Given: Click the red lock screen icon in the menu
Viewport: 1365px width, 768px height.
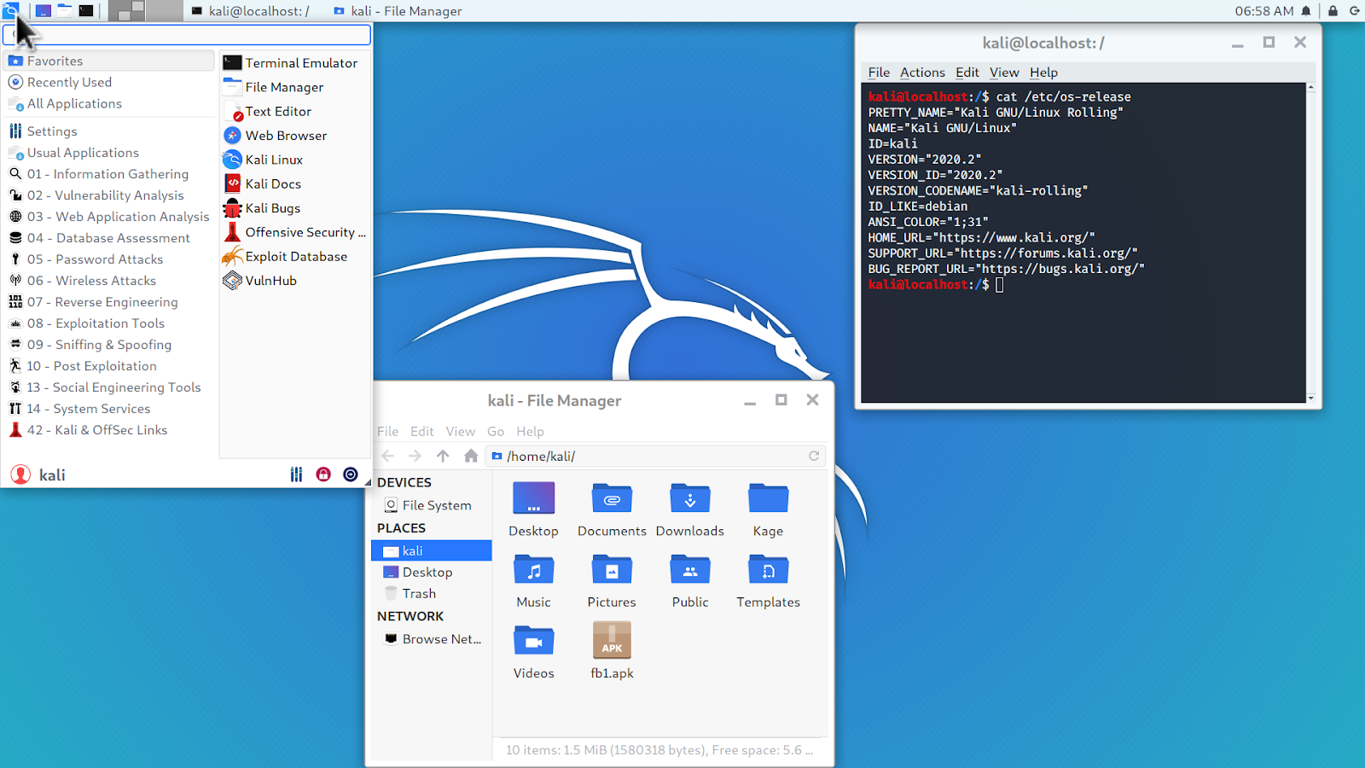Looking at the screenshot, I should [323, 474].
